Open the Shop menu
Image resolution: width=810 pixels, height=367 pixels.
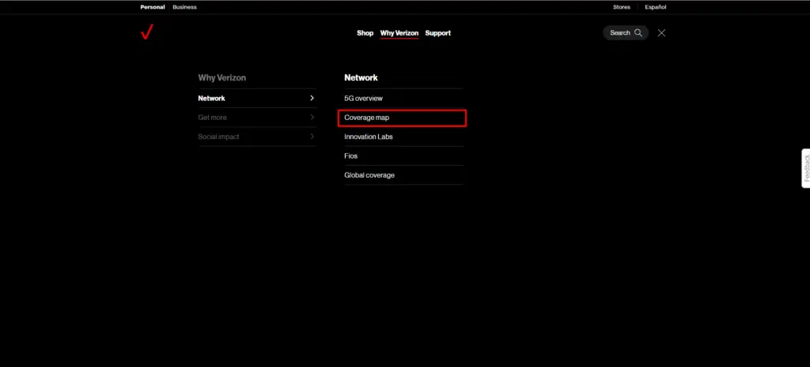365,33
